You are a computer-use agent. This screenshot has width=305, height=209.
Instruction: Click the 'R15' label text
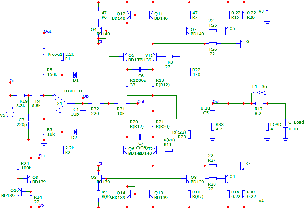[235, 17]
